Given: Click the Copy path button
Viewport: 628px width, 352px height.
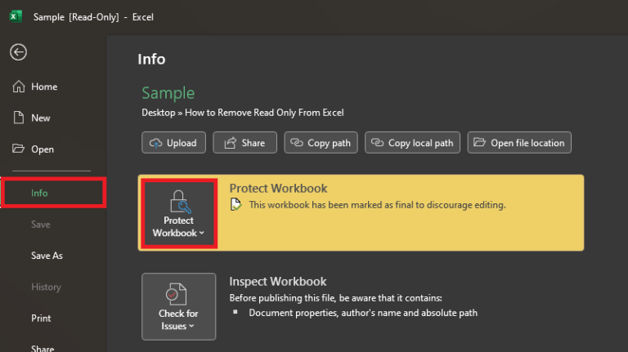Looking at the screenshot, I should coord(321,143).
